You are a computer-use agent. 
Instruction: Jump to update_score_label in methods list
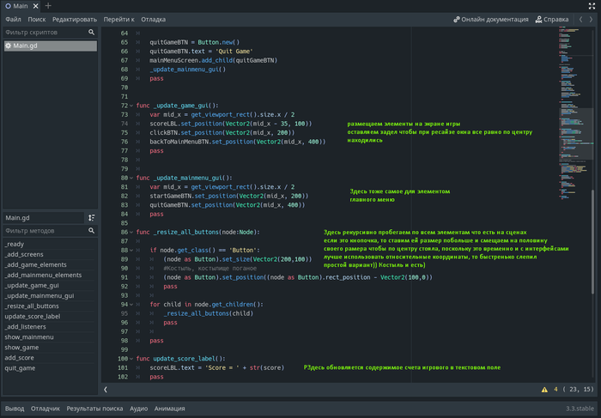[32, 316]
